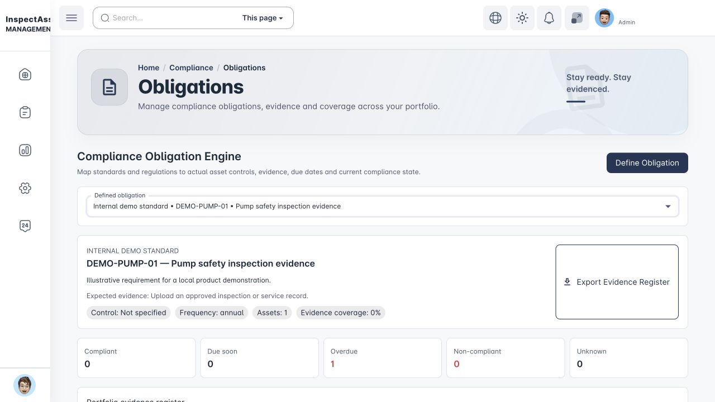
Task: Click the 'Frequency: annual' chip
Action: [212, 313]
